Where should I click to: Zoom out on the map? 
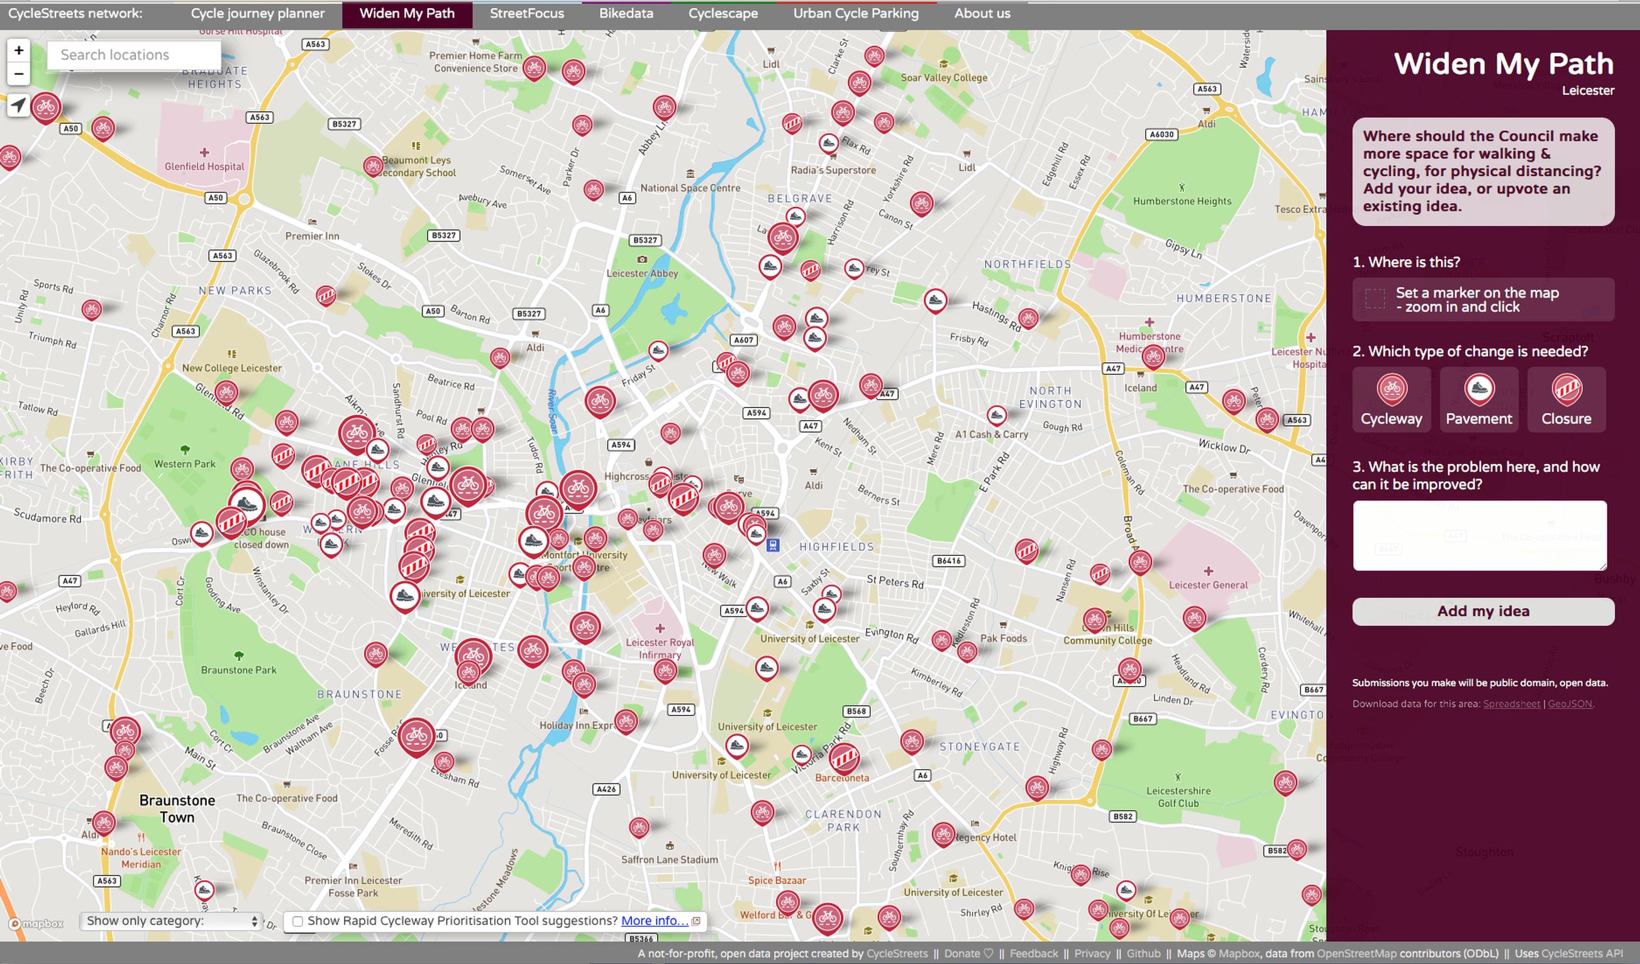click(19, 74)
